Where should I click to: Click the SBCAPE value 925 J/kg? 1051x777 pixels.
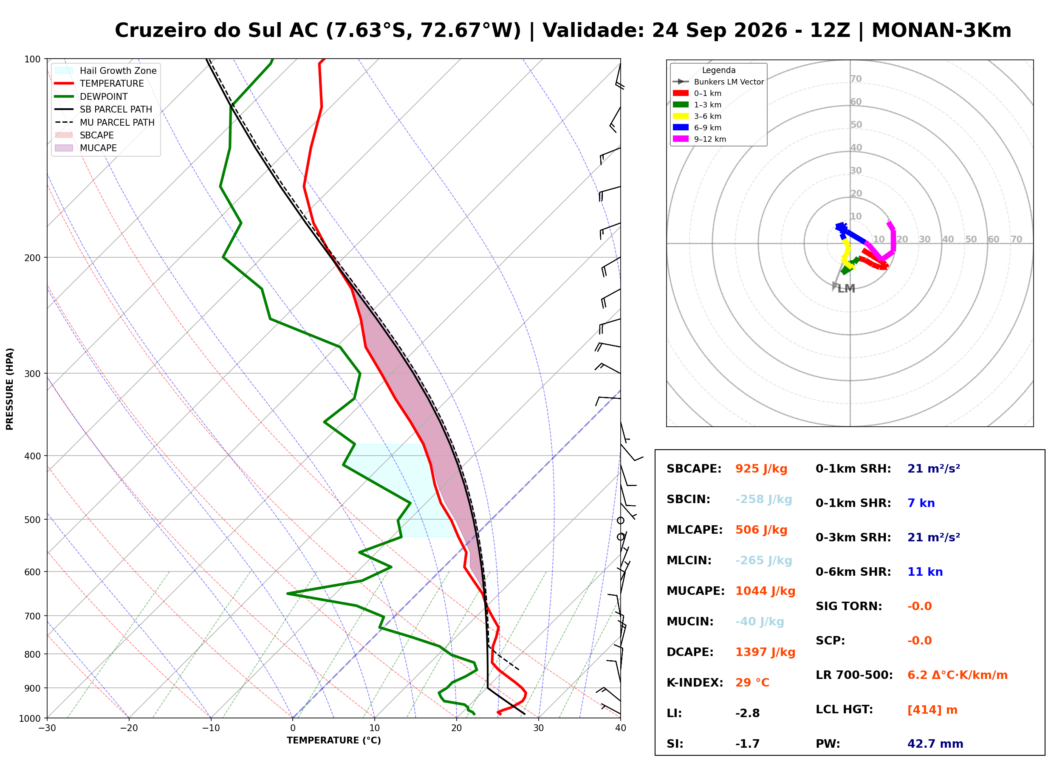[761, 469]
